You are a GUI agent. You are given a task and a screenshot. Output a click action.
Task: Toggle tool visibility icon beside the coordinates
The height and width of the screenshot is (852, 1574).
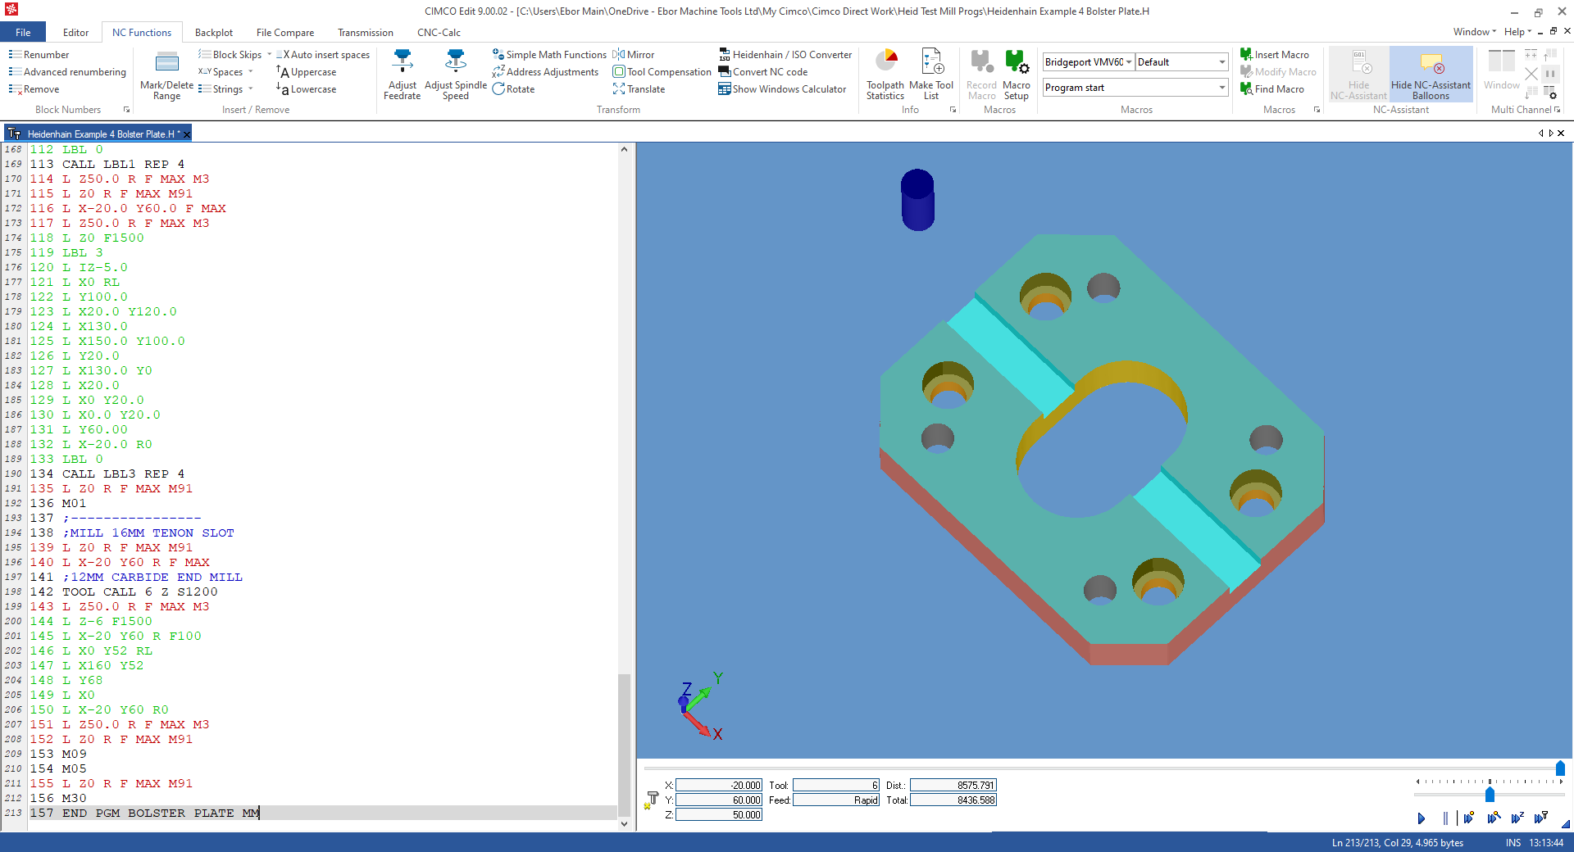pos(653,799)
